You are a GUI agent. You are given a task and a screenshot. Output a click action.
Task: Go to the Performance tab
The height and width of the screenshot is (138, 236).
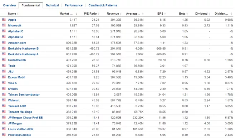pyautogui.click(x=74, y=5)
